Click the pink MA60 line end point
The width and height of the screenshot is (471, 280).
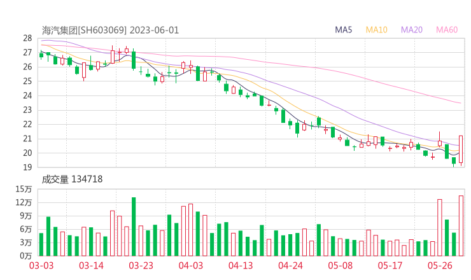coord(460,103)
